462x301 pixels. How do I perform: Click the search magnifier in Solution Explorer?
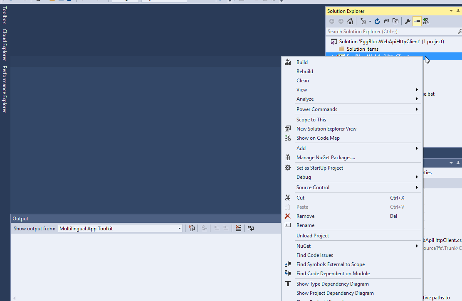[460, 31]
